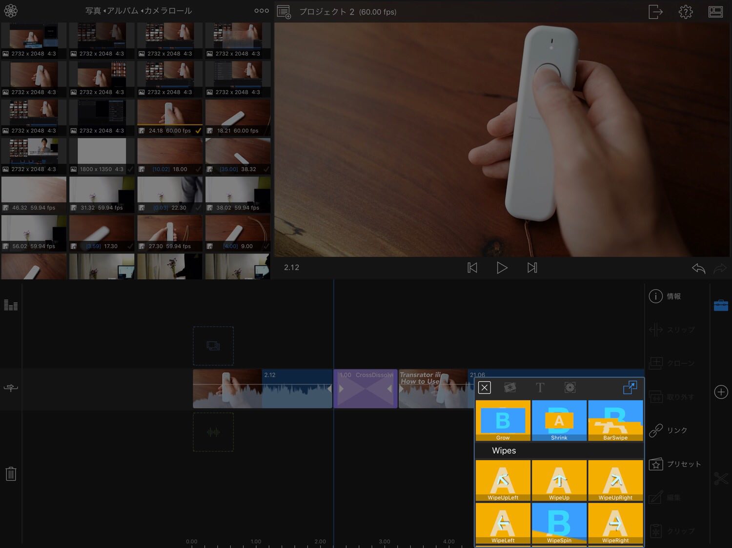Toggle the transition panel pop-out icon
Image resolution: width=732 pixels, height=548 pixels.
coord(630,388)
